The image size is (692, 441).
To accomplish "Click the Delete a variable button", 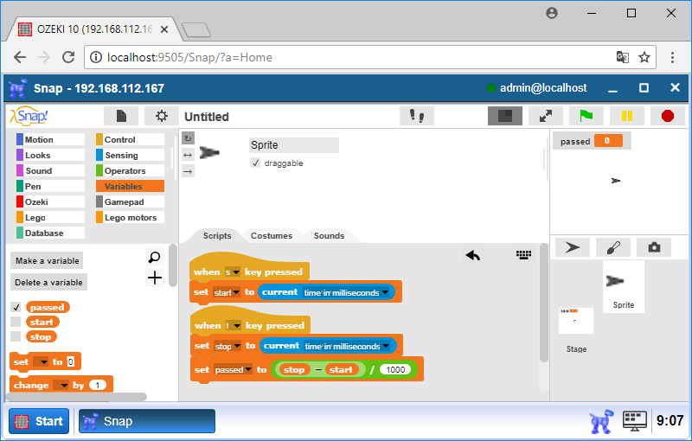I will tap(48, 282).
